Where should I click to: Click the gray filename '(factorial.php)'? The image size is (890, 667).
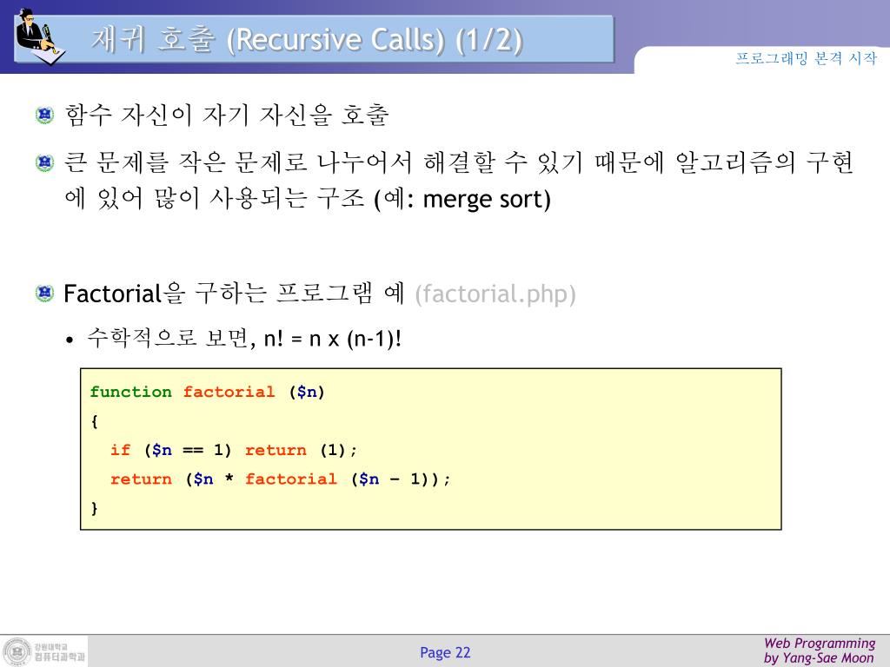click(x=495, y=294)
